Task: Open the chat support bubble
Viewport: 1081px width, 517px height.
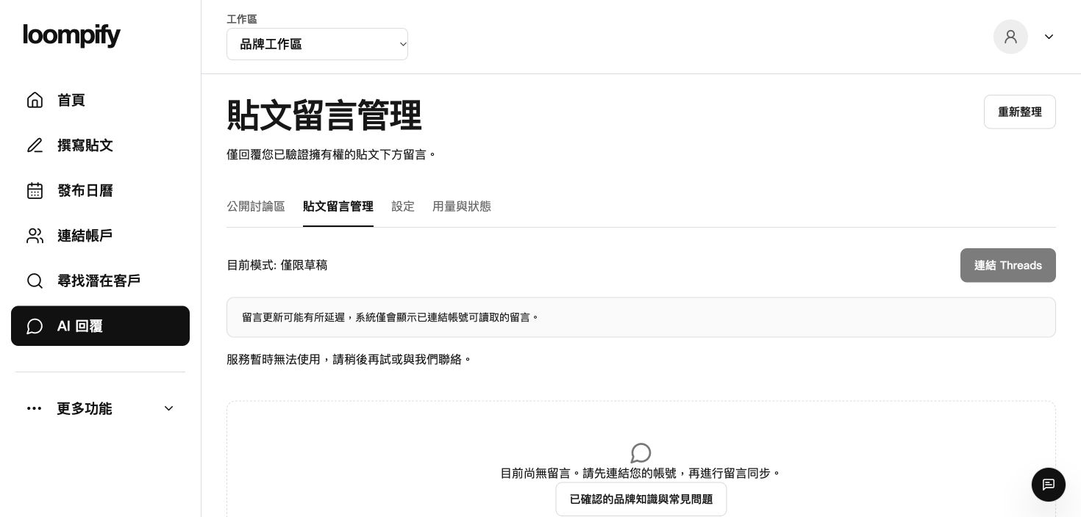Action: pyautogui.click(x=1049, y=485)
